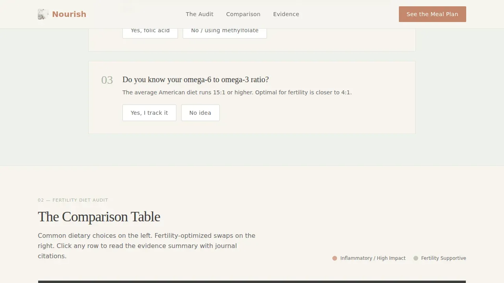Screen dimensions: 504x283
Task: Select 'Yes, I track it' answer
Action: [149, 113]
